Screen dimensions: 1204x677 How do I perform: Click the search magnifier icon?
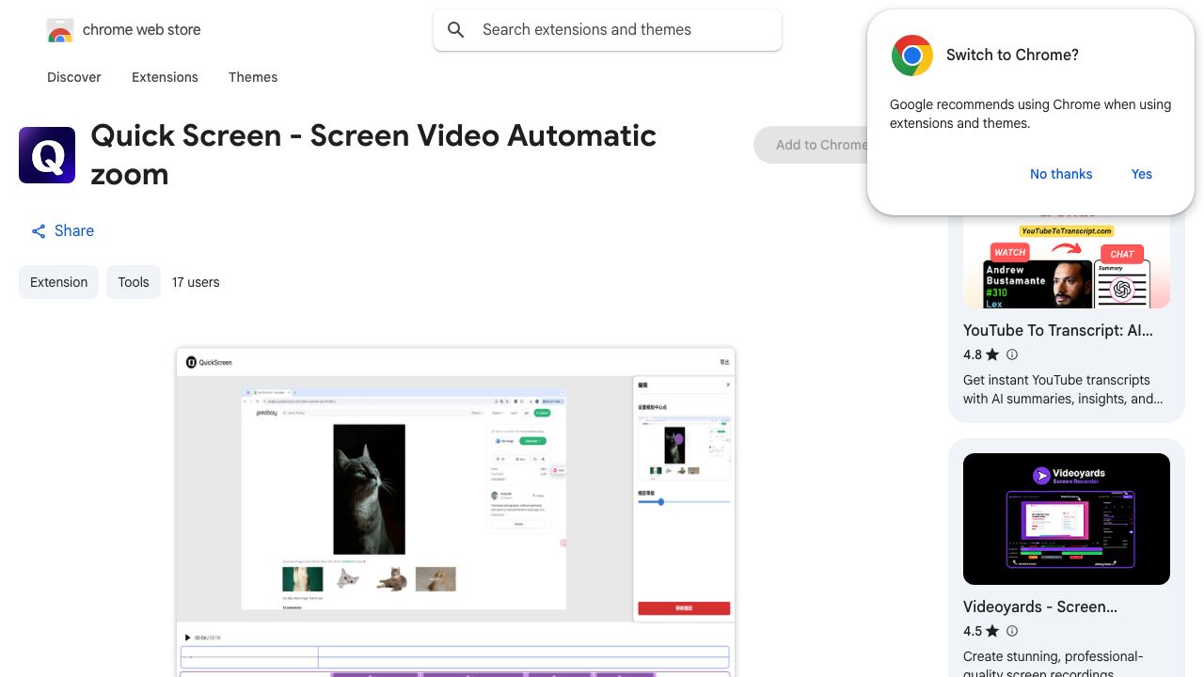click(456, 30)
